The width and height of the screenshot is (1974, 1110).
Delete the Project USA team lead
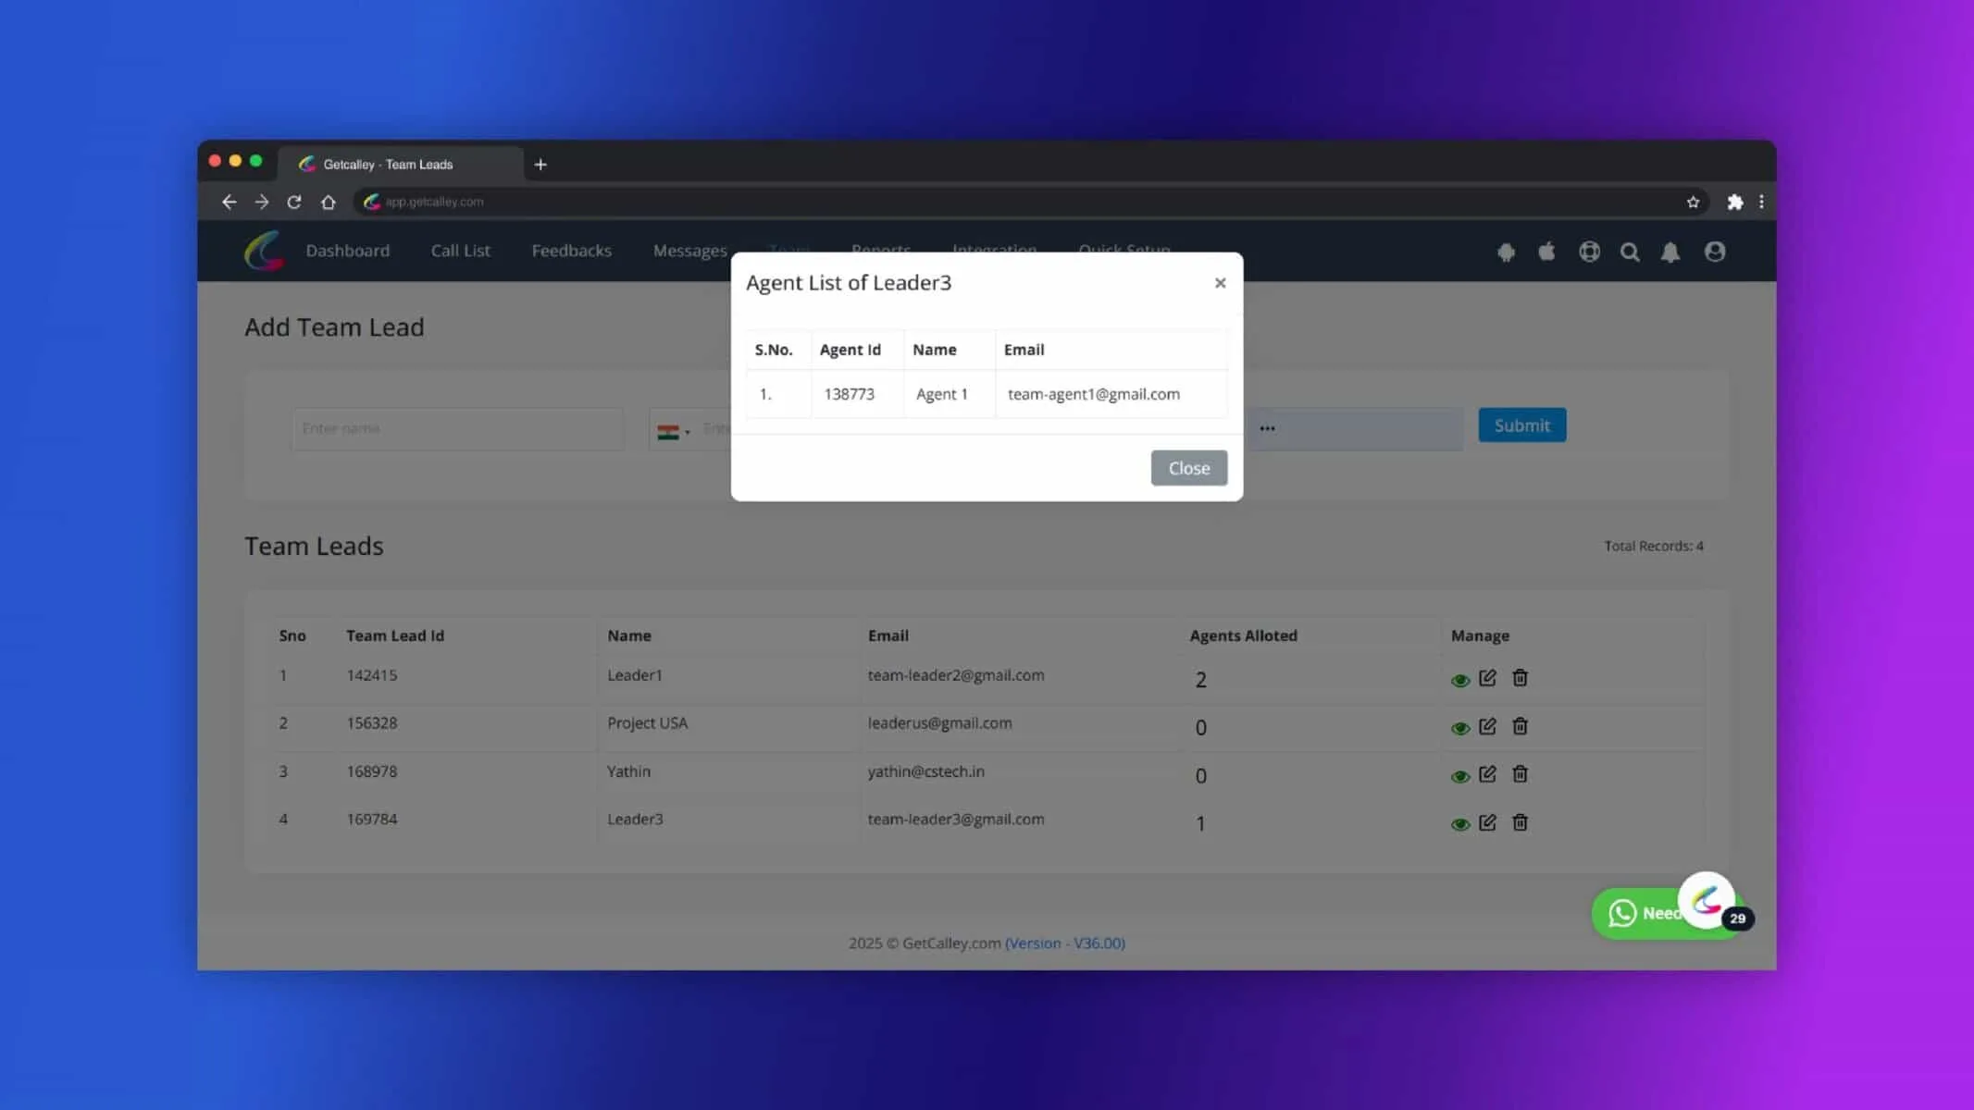click(1520, 726)
